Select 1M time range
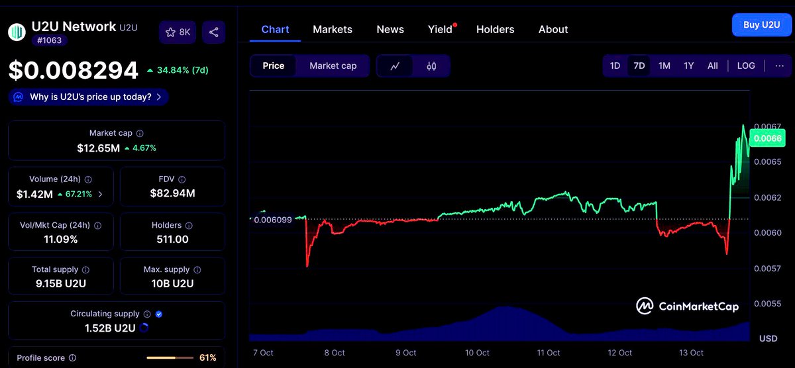795x368 pixels. (664, 66)
